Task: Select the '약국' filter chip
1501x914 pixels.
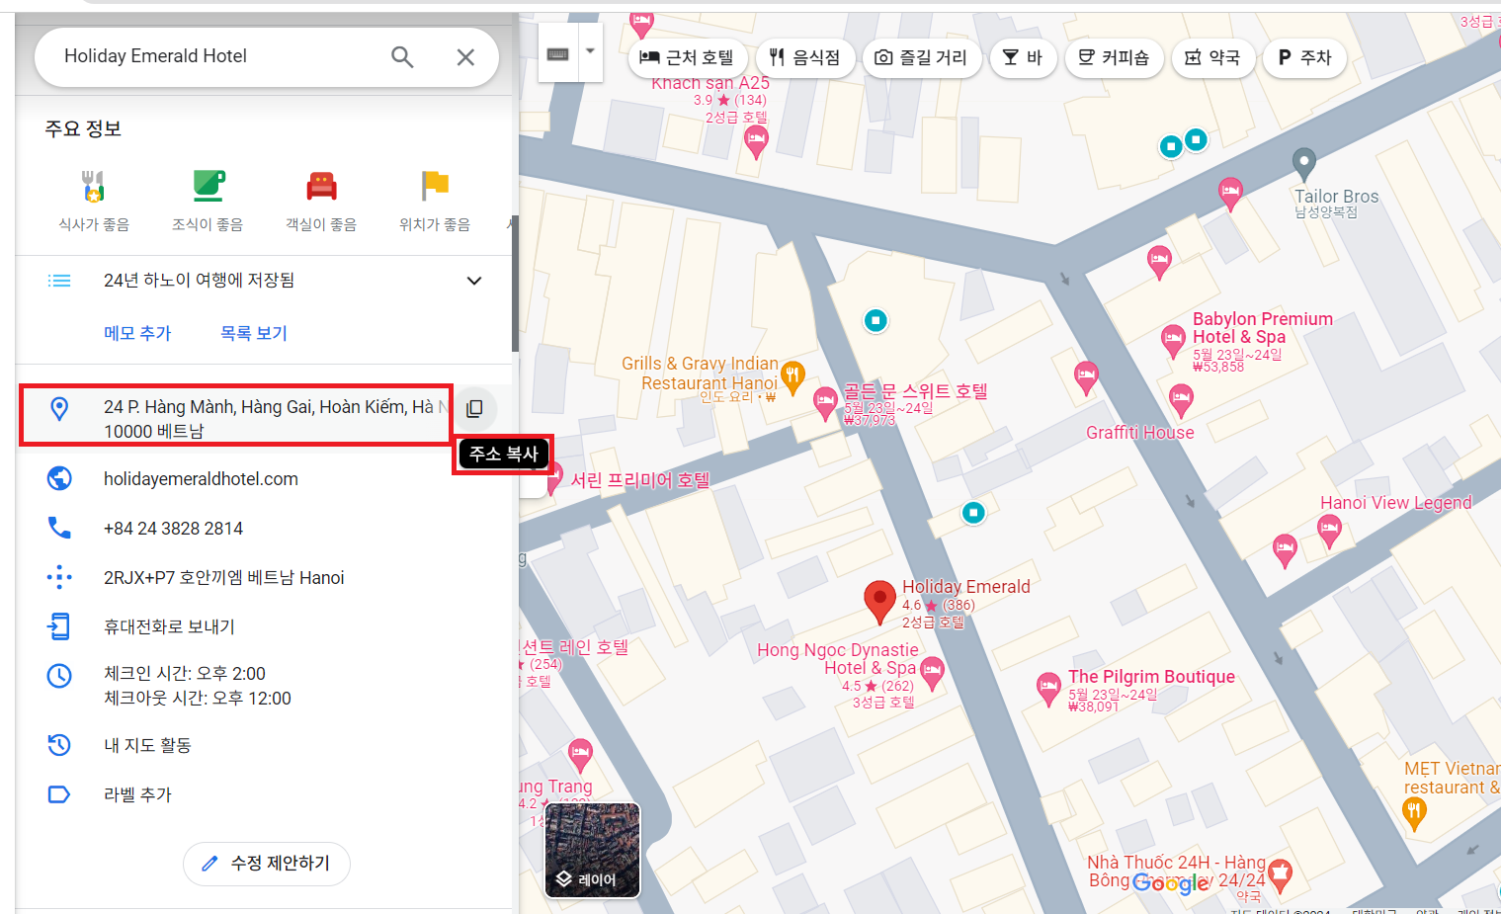Action: click(1212, 58)
